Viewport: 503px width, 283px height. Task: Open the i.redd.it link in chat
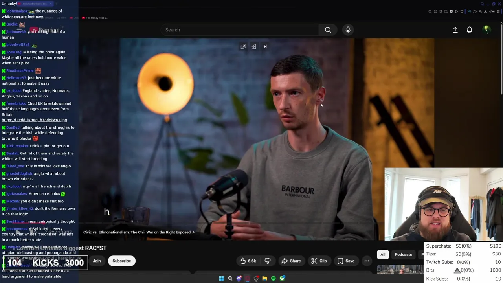(34, 120)
